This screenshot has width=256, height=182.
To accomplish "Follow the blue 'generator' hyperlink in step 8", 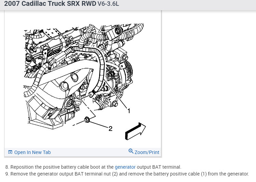I will click(x=125, y=167).
